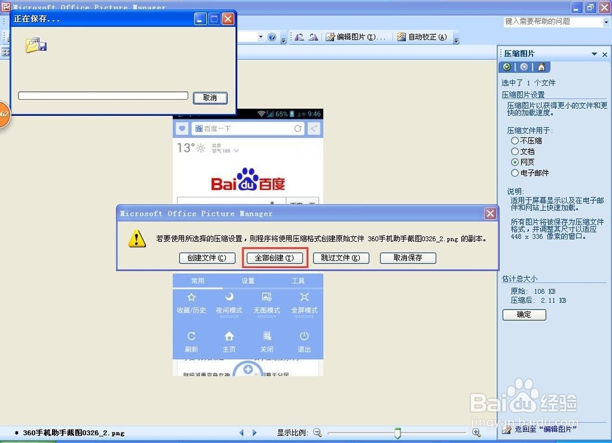612x443 pixels.
Task: Open the 编辑图片 editing task pane
Action: pyautogui.click(x=353, y=37)
